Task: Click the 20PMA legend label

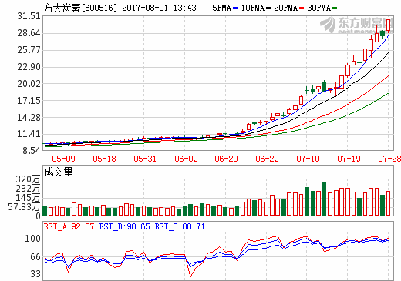Action: click(x=285, y=8)
